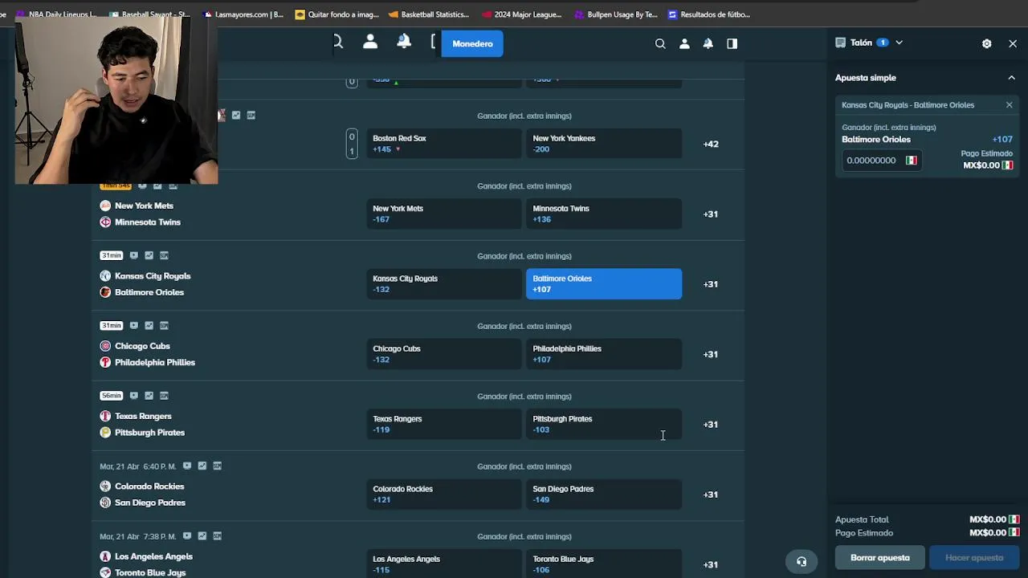This screenshot has width=1028, height=578.
Task: Select San Diego Padres -149 odds
Action: click(604, 495)
